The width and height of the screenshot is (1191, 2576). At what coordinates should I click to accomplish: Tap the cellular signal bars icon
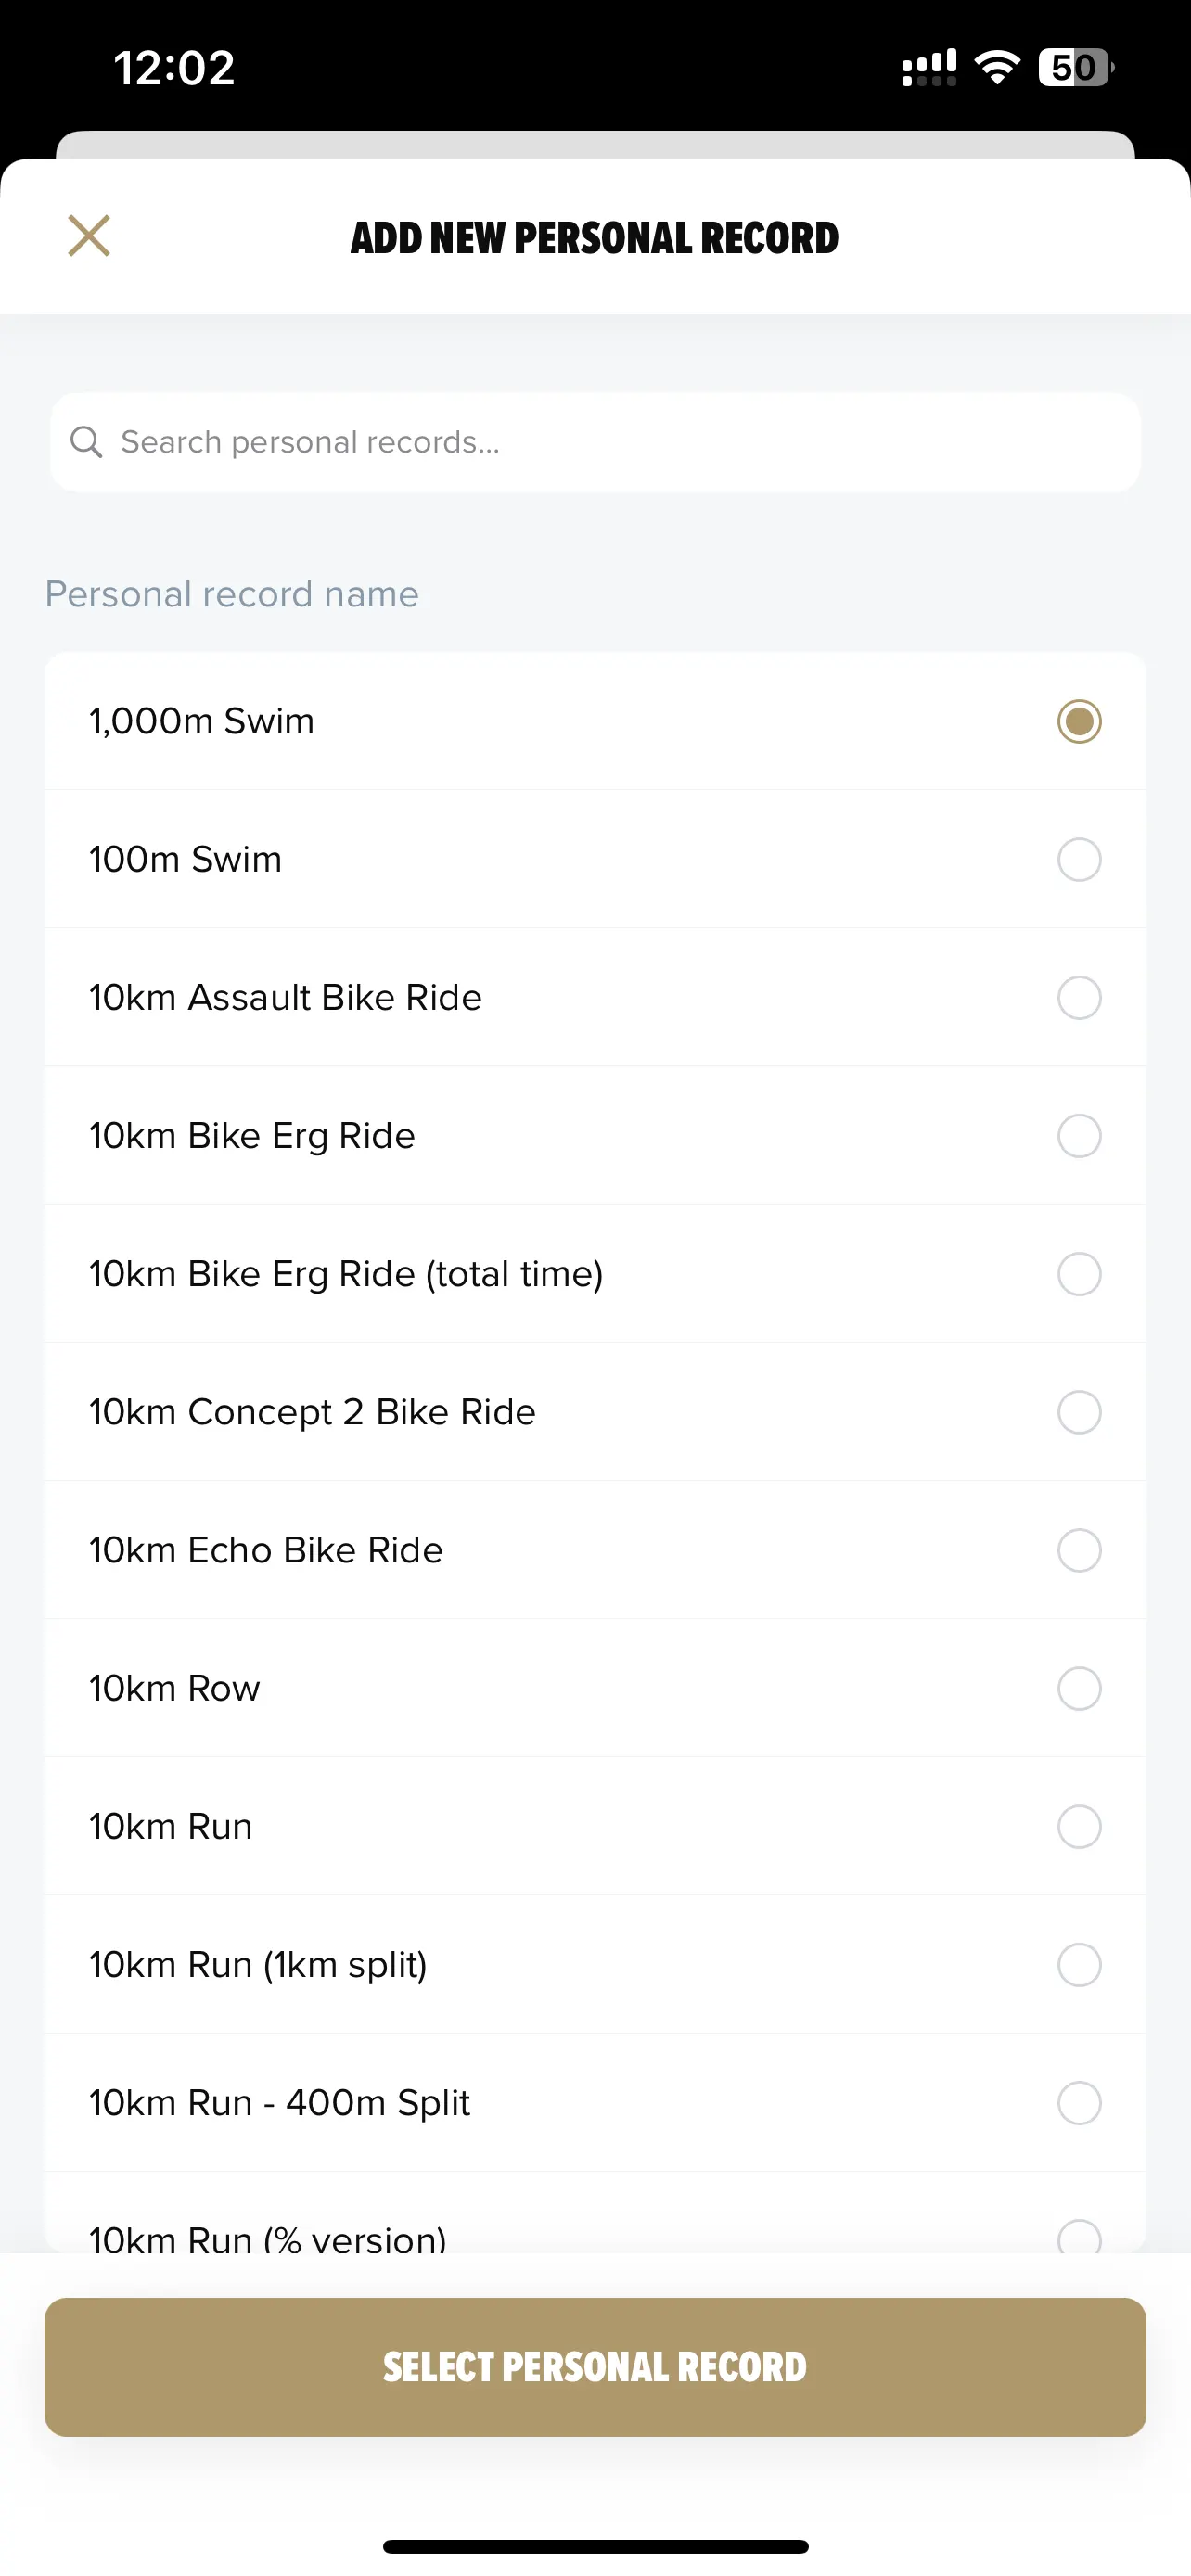(929, 67)
